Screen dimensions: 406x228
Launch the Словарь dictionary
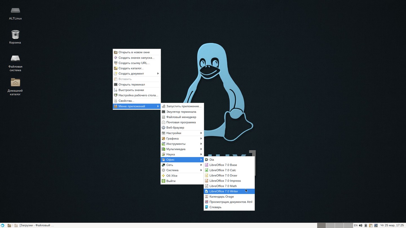tap(229, 207)
